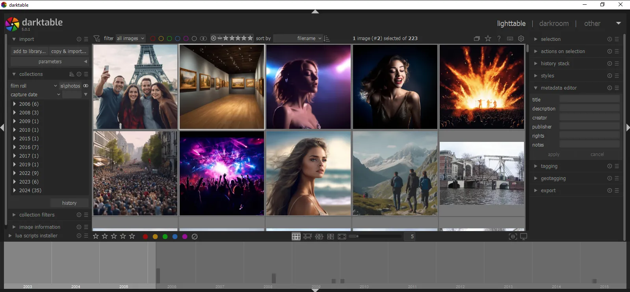
Task: Expand the 2024 (35) date tree node
Action: click(15, 191)
